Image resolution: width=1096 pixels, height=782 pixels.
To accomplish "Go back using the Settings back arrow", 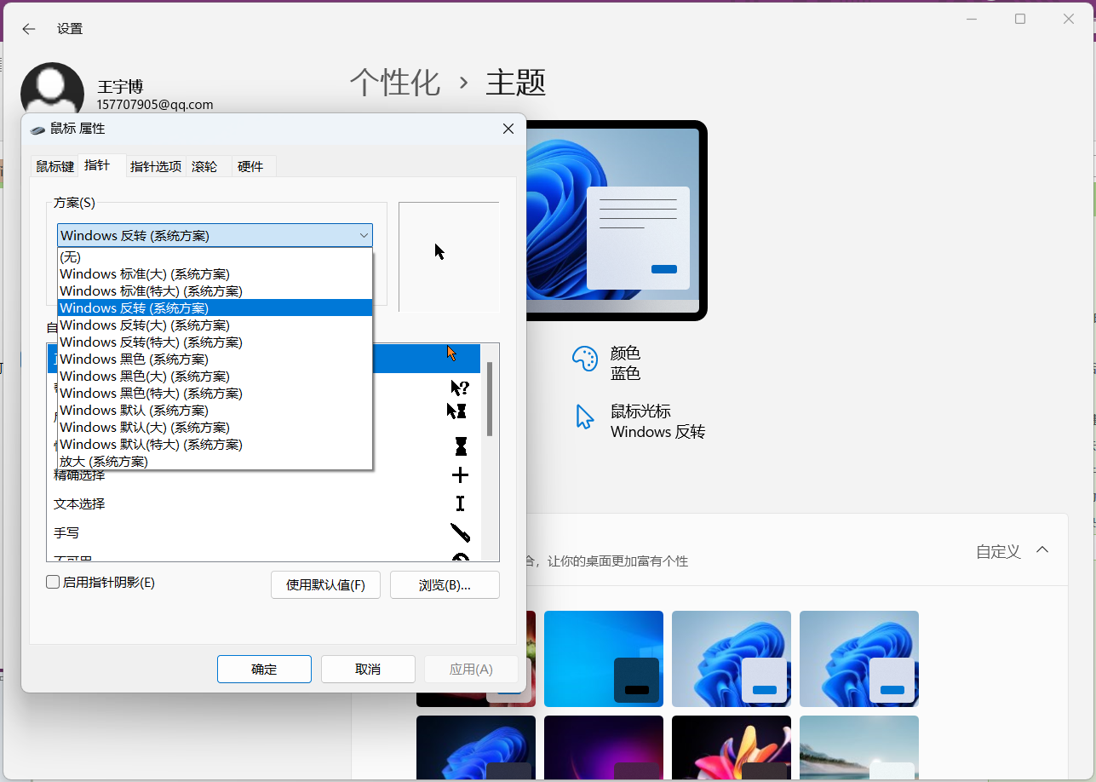I will (x=29, y=29).
